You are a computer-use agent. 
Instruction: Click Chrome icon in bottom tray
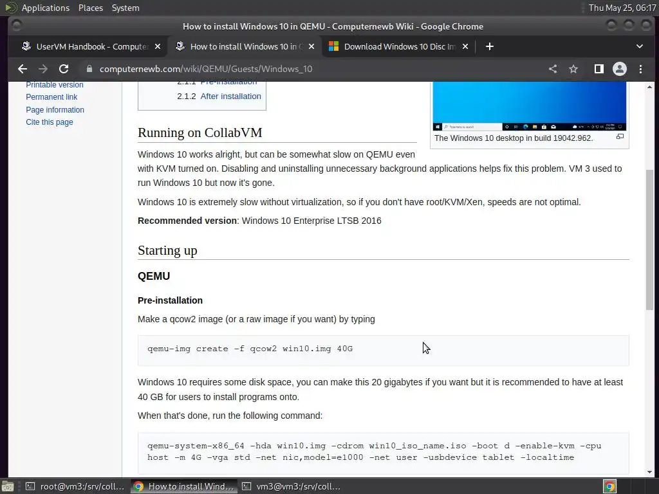(609, 486)
